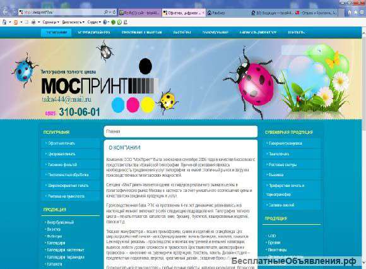Open the 'Сервис' command bar menu

[94, 23]
